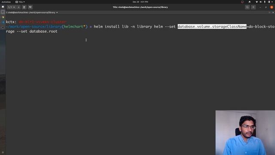Open the volume indicator

click(261, 2)
